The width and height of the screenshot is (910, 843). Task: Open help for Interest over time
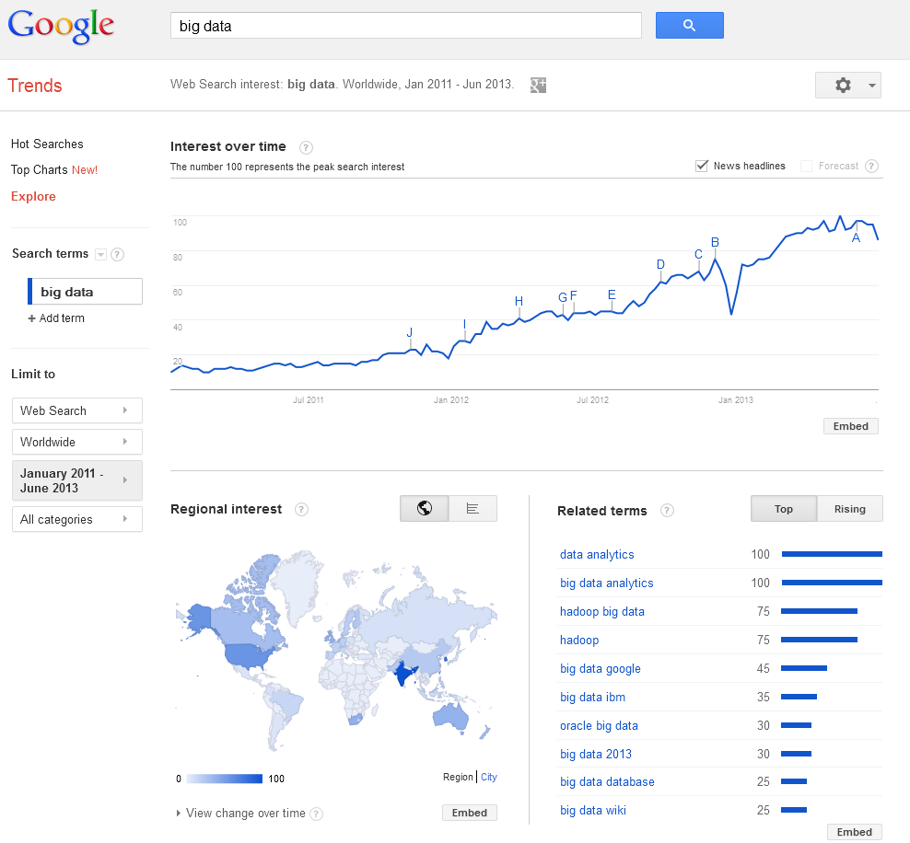tap(306, 147)
